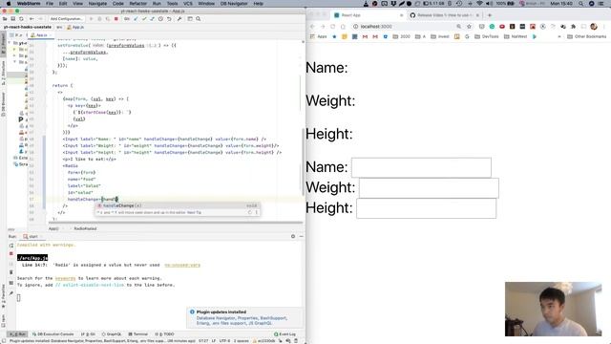This screenshot has width=611, height=344.
Task: Select handleChange autocomplete suggestion
Action: 178,205
